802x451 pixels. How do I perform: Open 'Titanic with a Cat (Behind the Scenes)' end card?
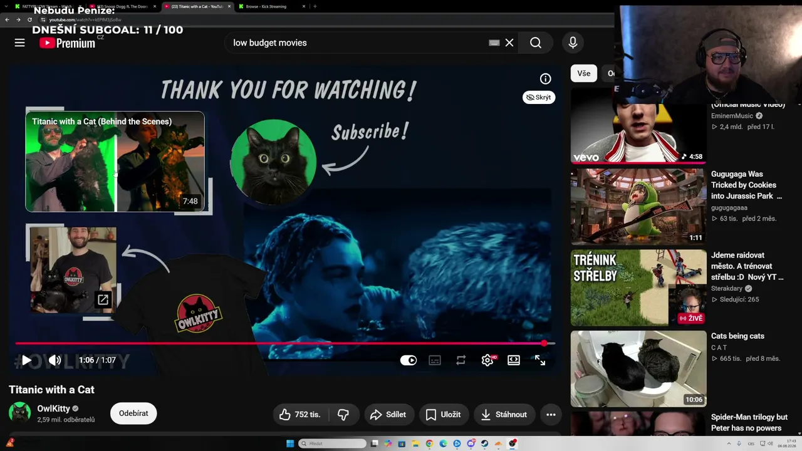click(115, 162)
